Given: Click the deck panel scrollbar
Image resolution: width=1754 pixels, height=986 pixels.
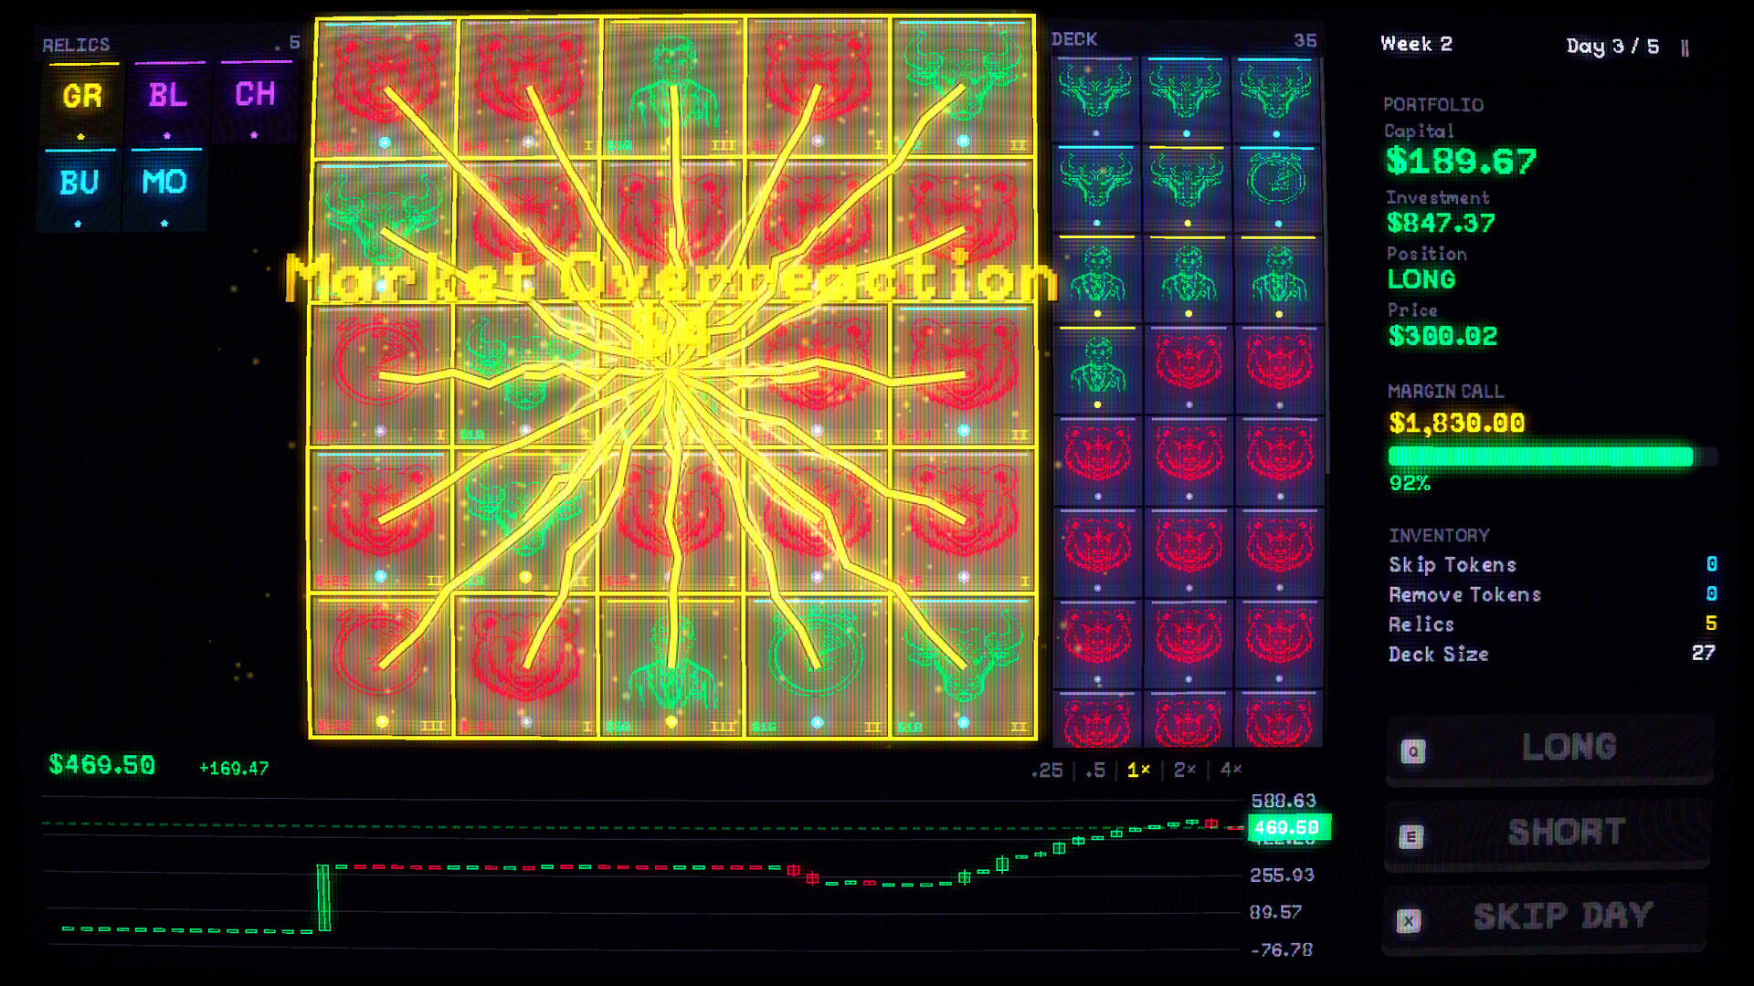Looking at the screenshot, I should point(1326,265).
